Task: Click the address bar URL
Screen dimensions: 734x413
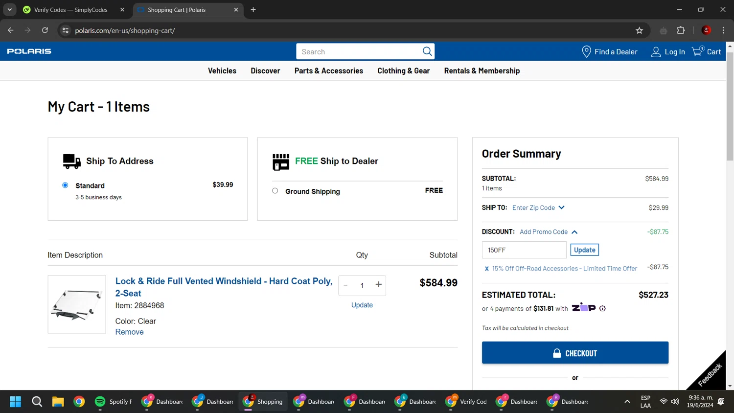Action: tap(125, 30)
